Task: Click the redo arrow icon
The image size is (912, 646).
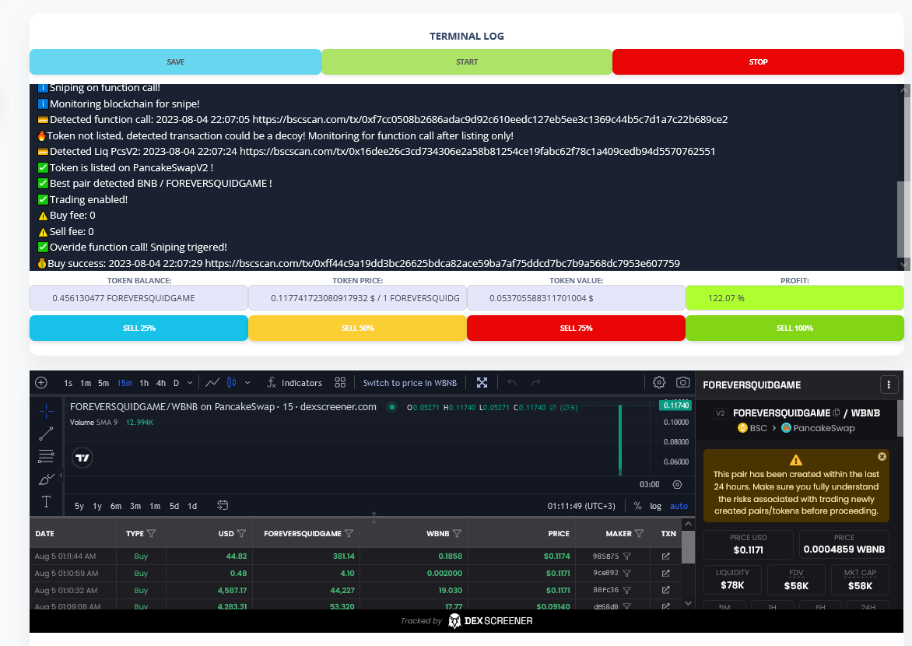Action: [535, 383]
